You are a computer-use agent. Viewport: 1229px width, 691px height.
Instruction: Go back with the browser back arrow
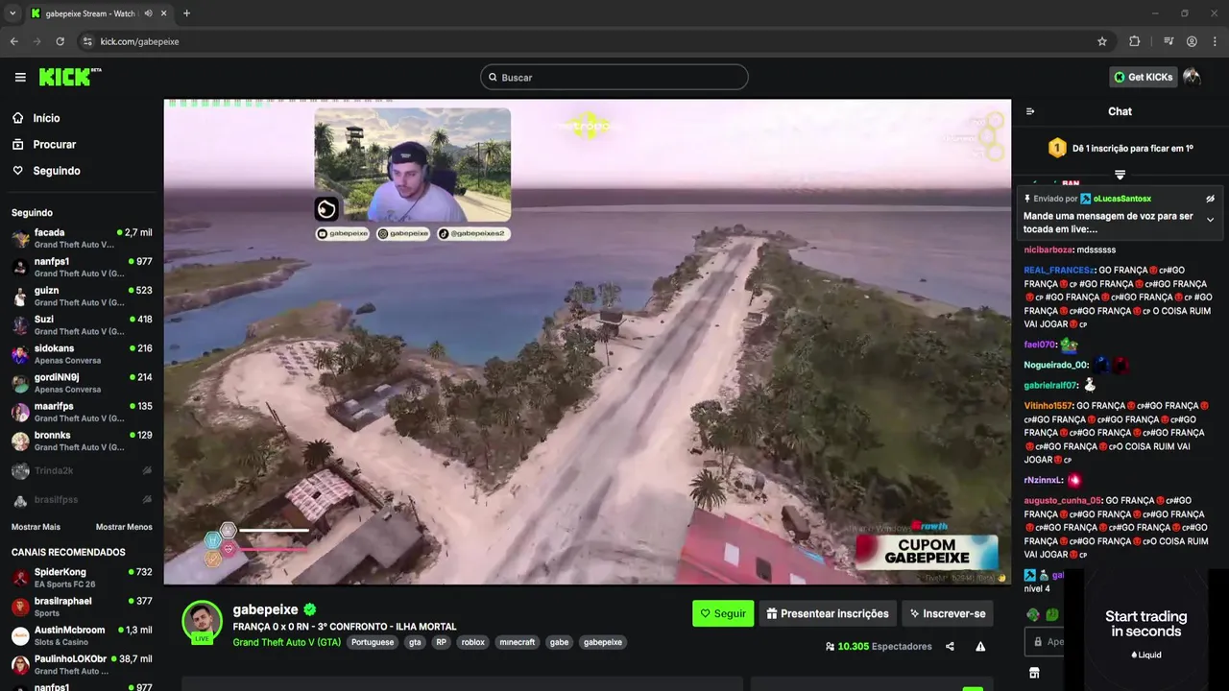click(x=13, y=41)
